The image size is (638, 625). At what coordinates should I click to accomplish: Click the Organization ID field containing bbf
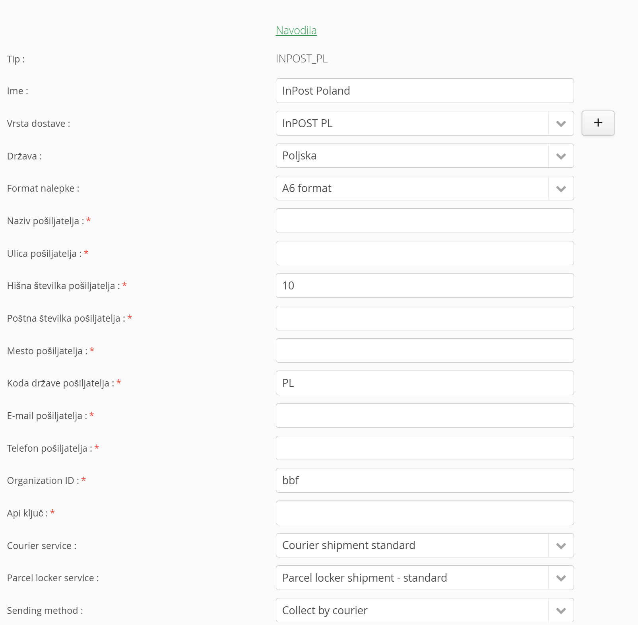click(x=425, y=480)
